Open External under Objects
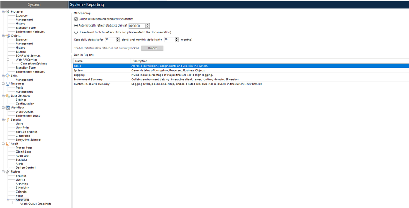 point(21,52)
